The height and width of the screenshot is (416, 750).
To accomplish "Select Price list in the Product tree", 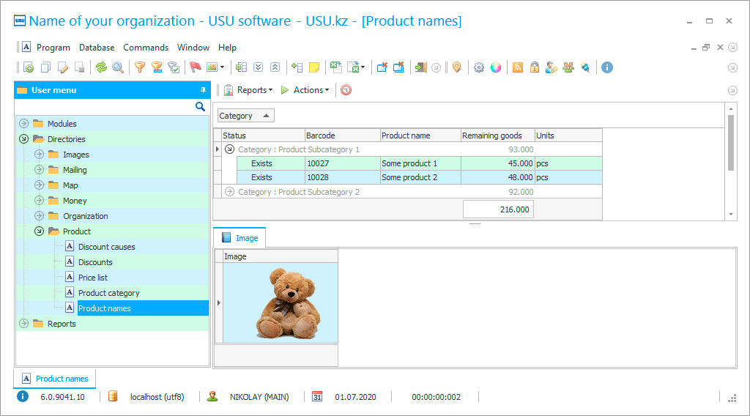I will coord(92,278).
